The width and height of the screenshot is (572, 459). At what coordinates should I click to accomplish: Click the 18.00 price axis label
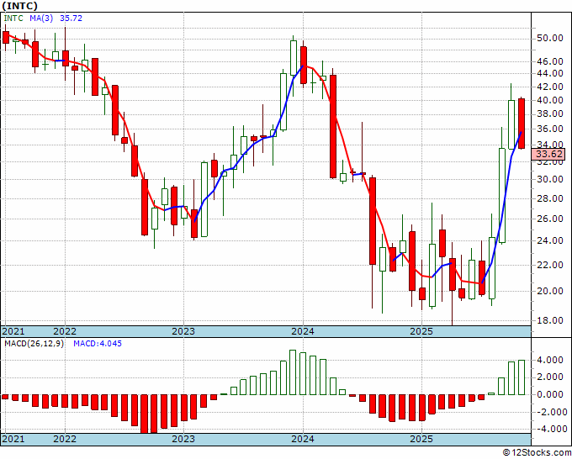[x=550, y=320]
